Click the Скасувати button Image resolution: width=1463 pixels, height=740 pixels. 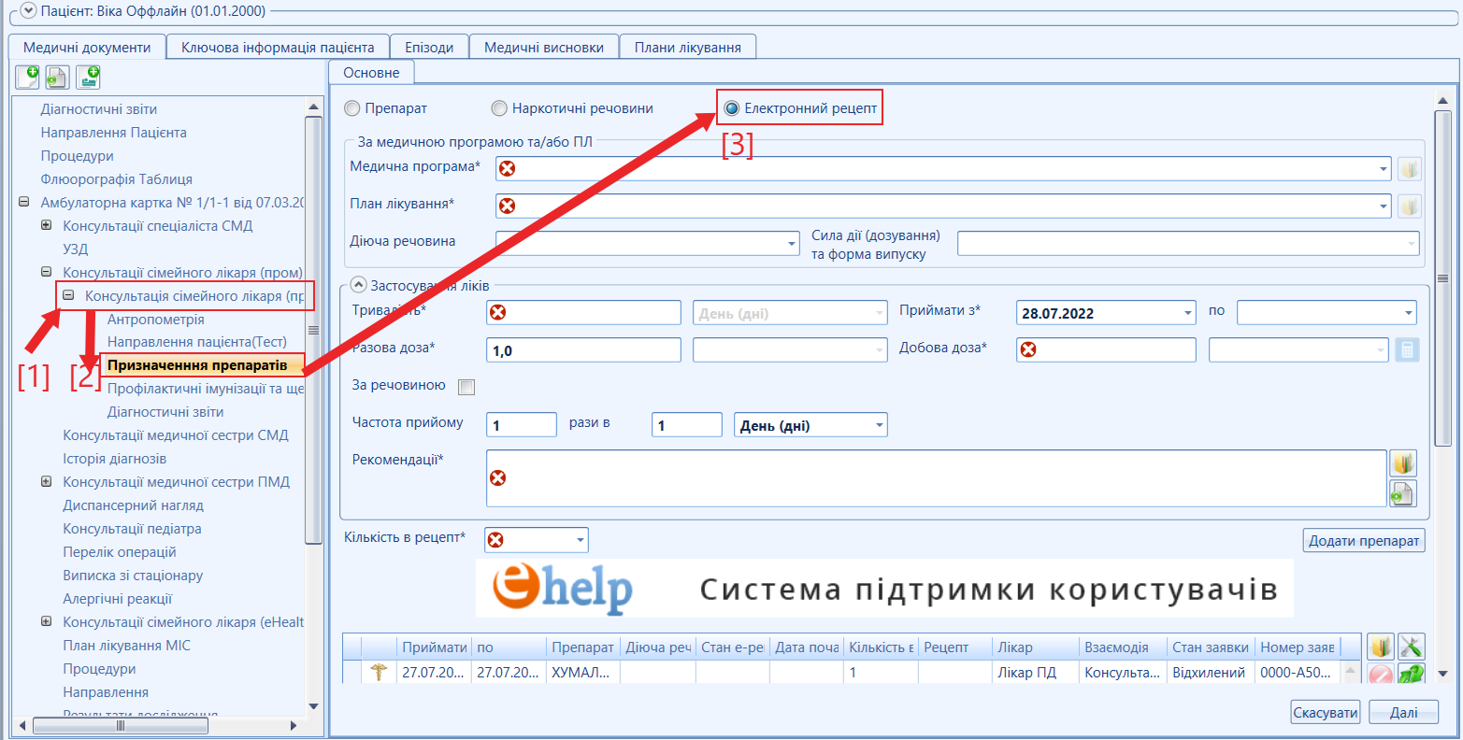tap(1326, 712)
